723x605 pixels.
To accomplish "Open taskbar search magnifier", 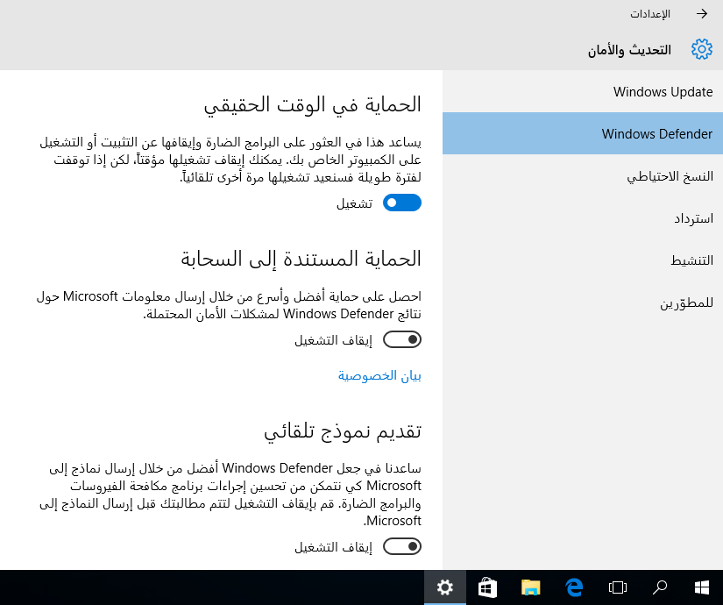I will [660, 587].
